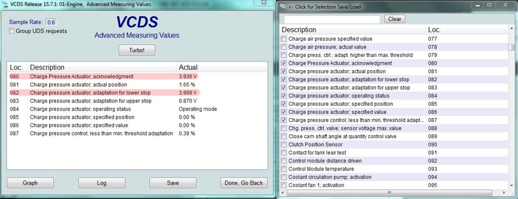Check Contact for tank leak test
The width and height of the screenshot is (518, 199).
coord(283,153)
